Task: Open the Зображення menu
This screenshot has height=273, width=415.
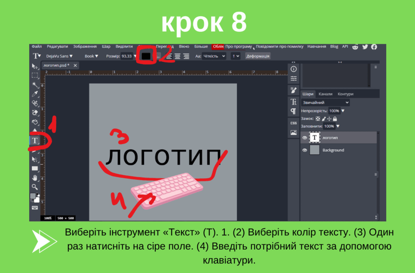Action: pyautogui.click(x=85, y=46)
